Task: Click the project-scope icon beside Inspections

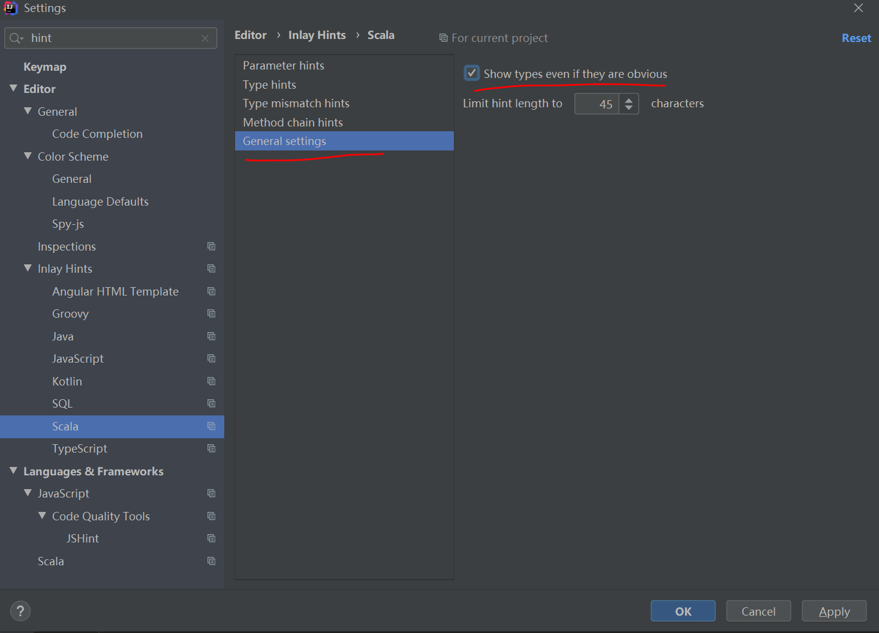Action: [212, 246]
